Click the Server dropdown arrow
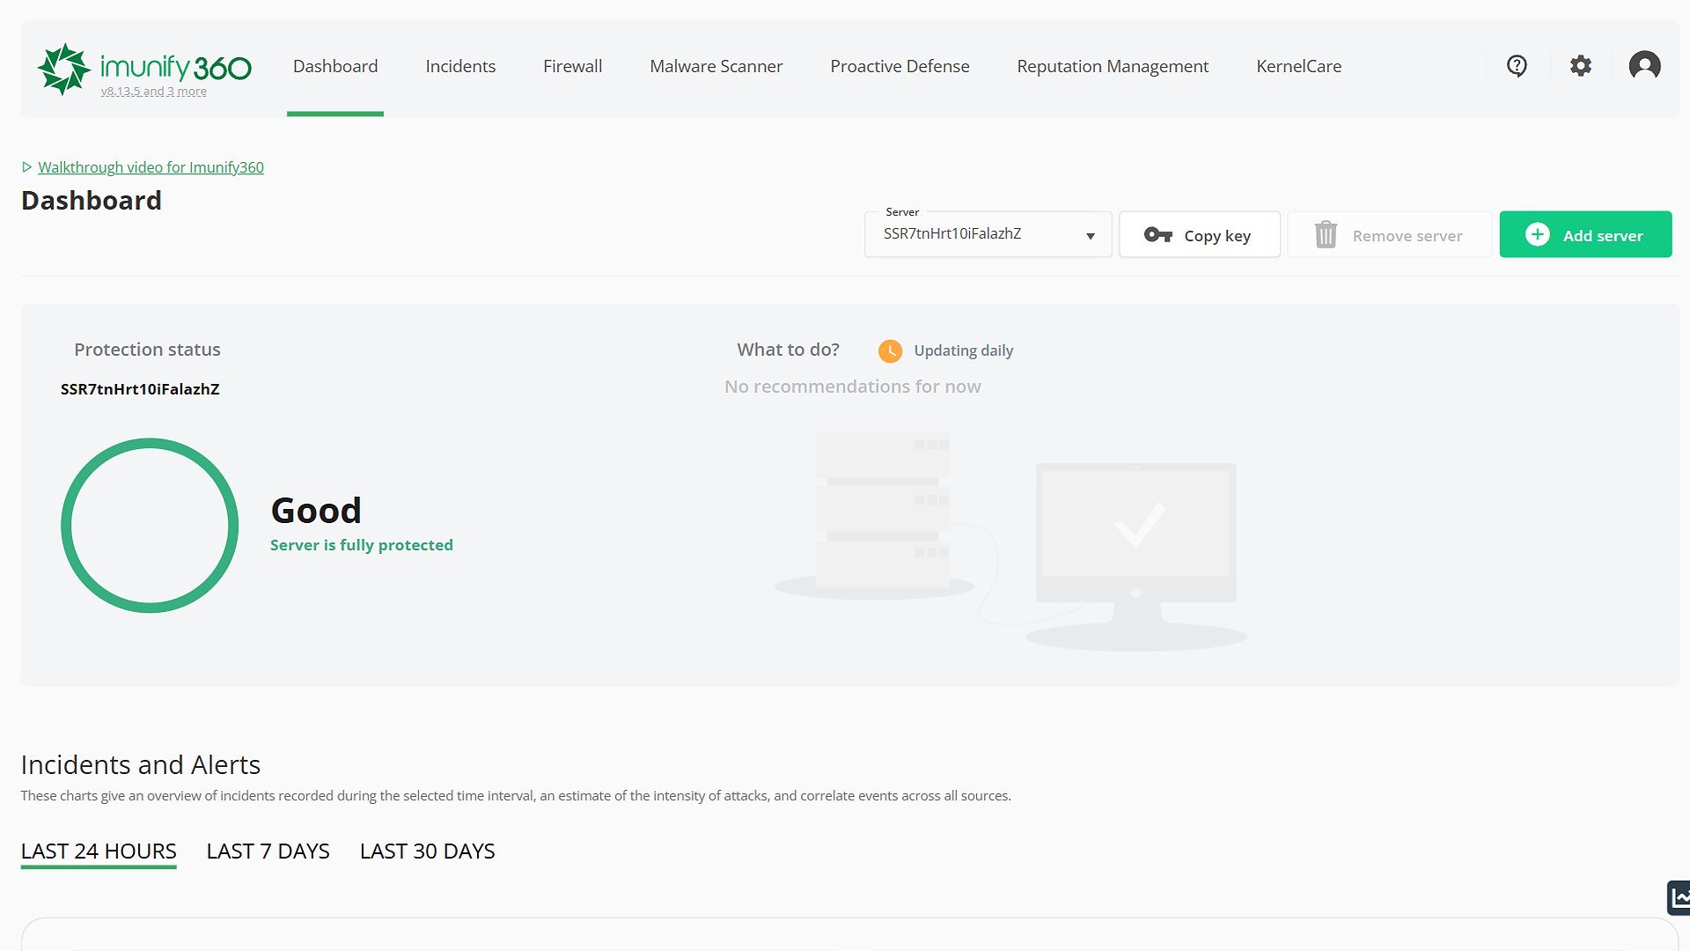The width and height of the screenshot is (1690, 951). [1090, 236]
